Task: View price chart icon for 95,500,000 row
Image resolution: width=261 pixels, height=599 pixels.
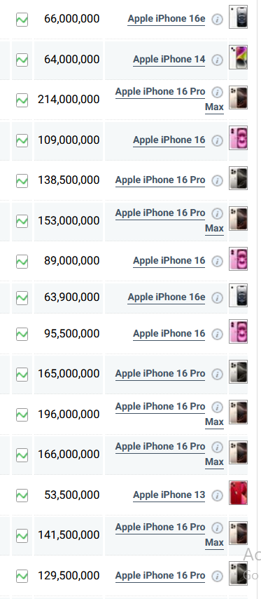Action: 22,335
